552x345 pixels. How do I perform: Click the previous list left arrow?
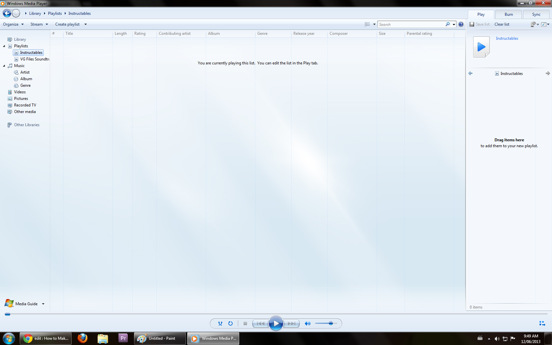[471, 74]
